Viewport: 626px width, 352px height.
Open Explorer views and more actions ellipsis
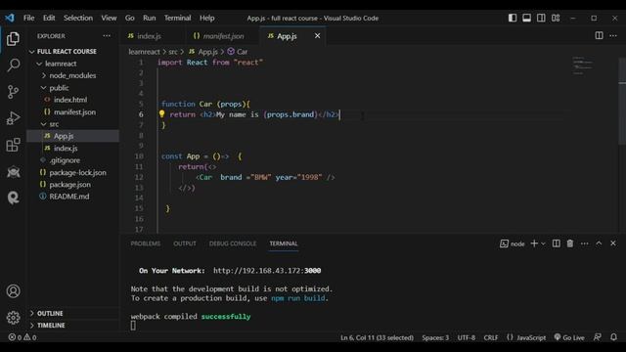coord(107,35)
